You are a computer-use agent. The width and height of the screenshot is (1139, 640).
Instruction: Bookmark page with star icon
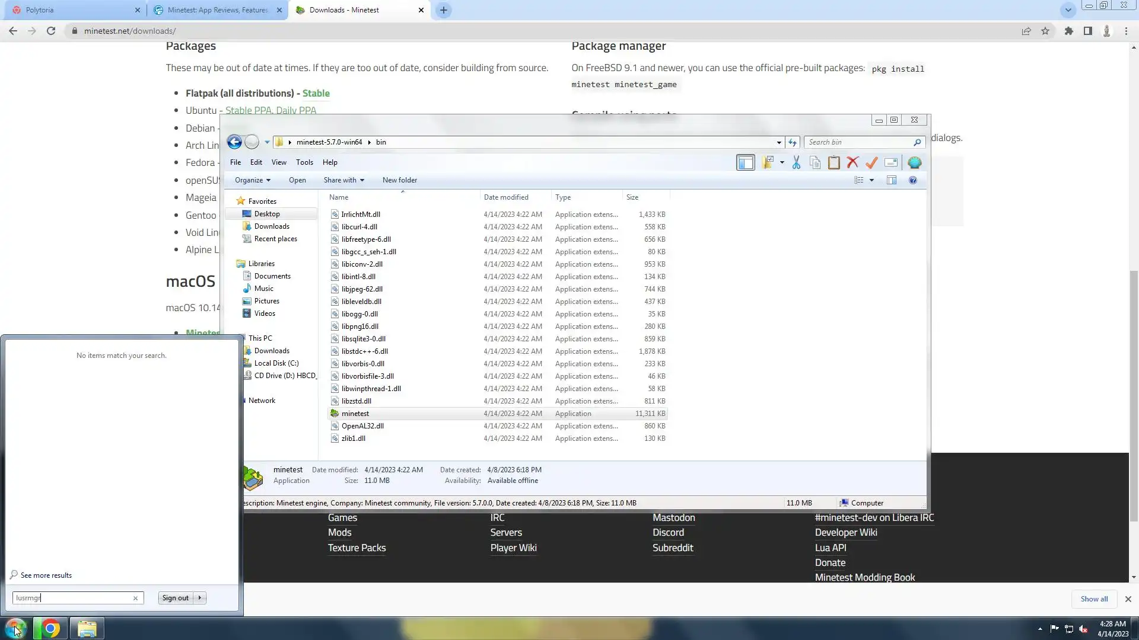(1045, 31)
